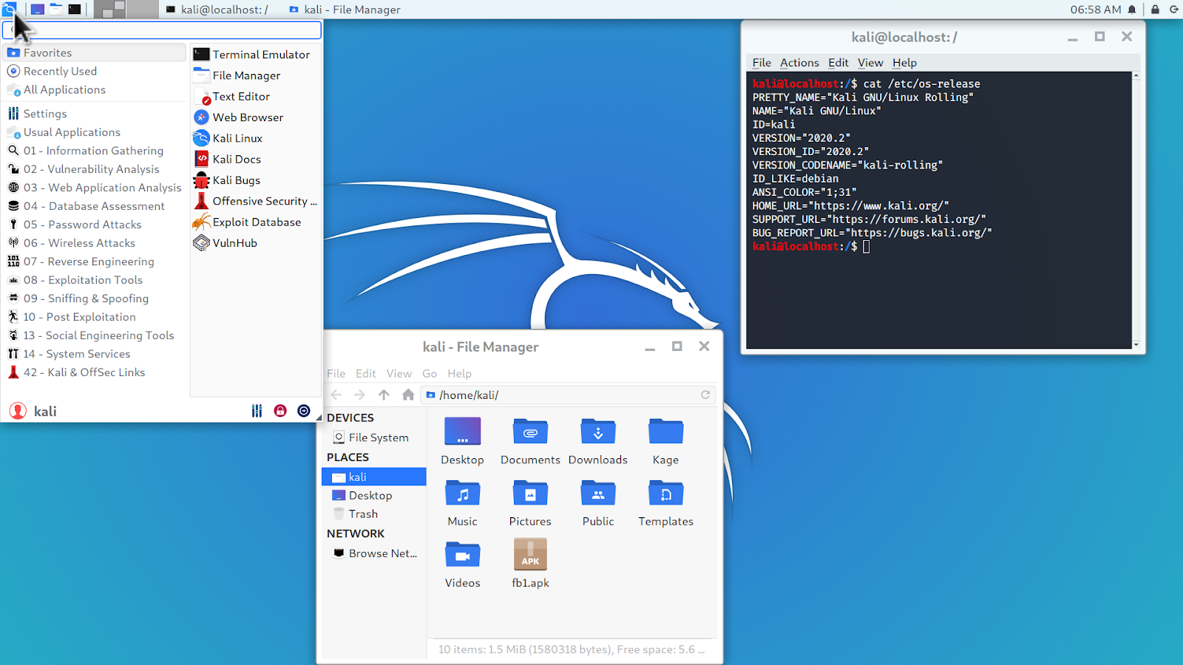Select the Recently Used category
The width and height of the screenshot is (1183, 665).
tap(95, 72)
